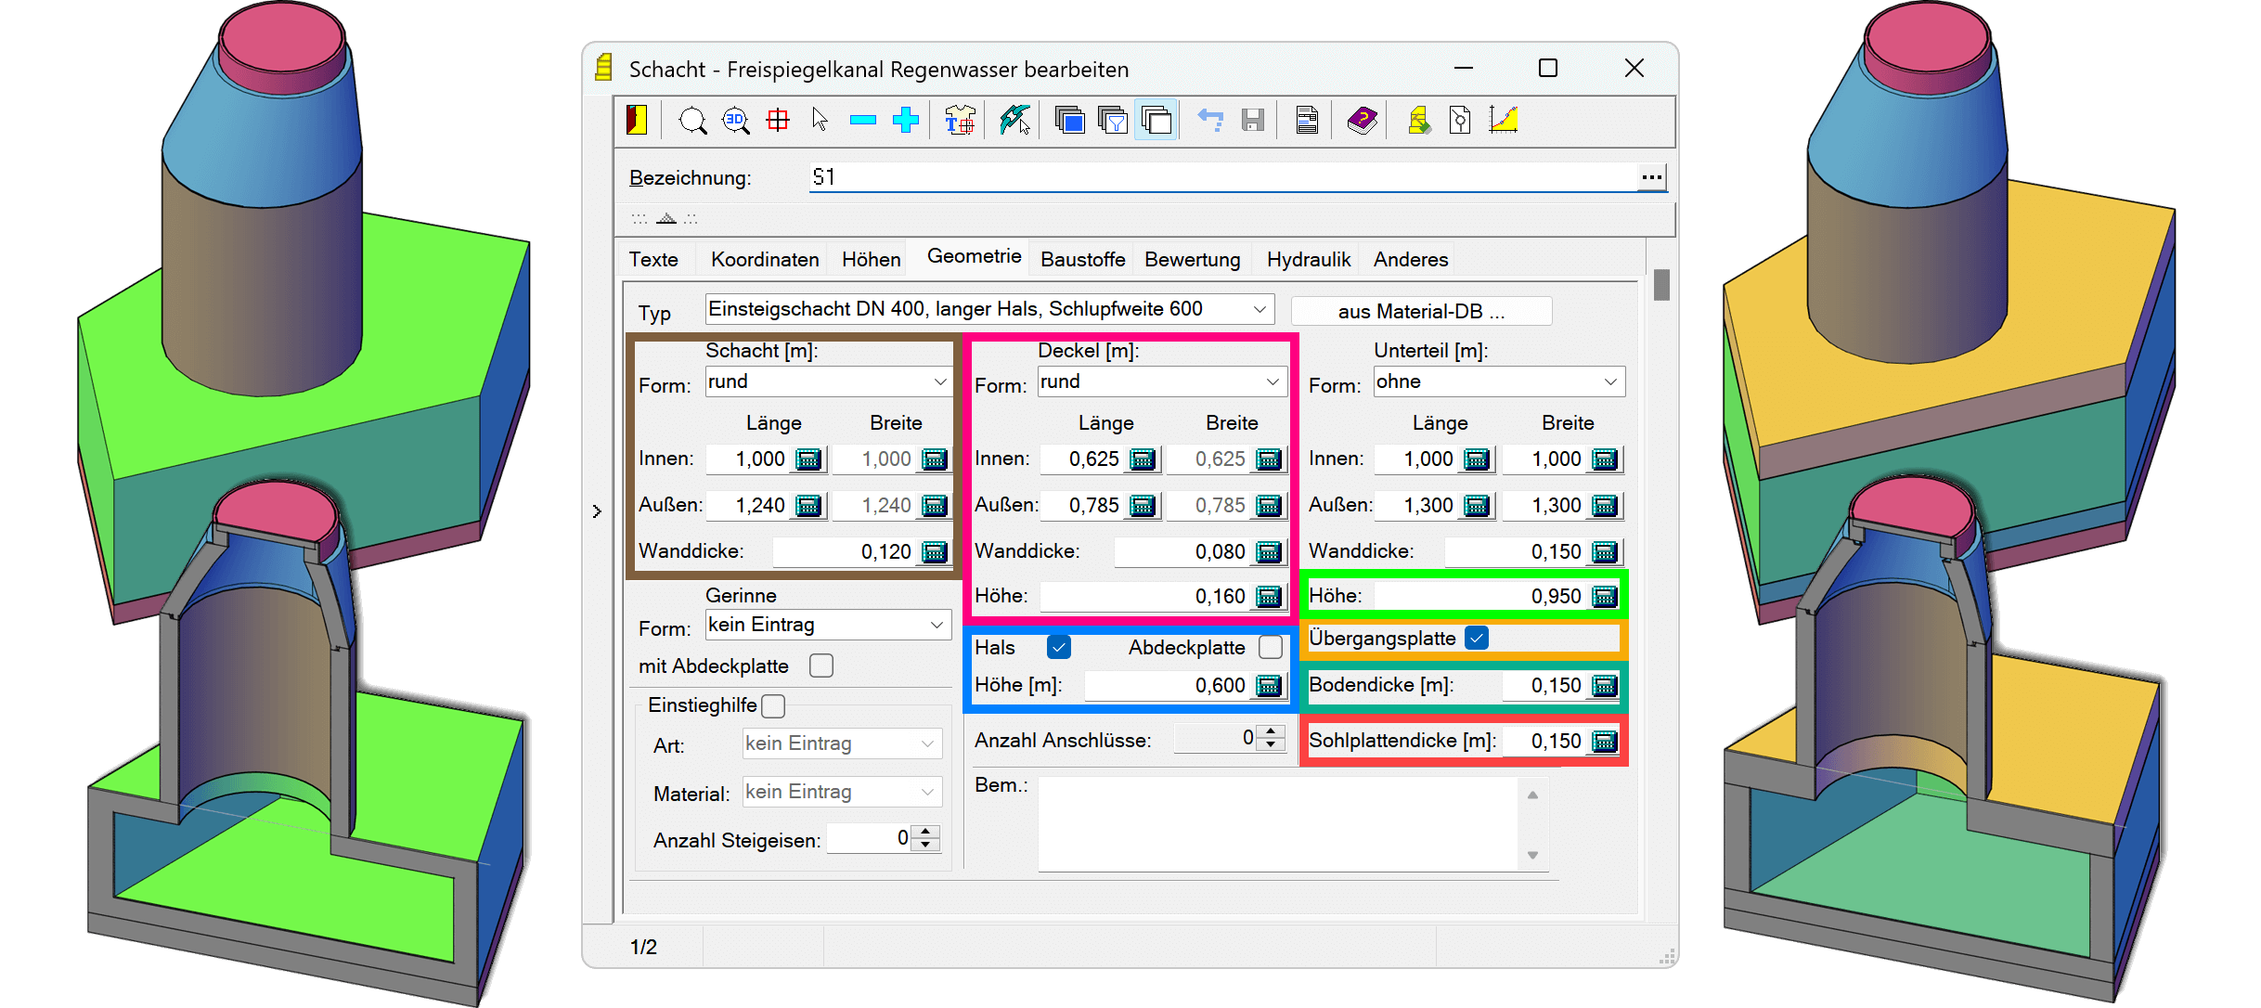The height and width of the screenshot is (1008, 2261).
Task: Click the profile chart graph icon
Action: 1503,121
